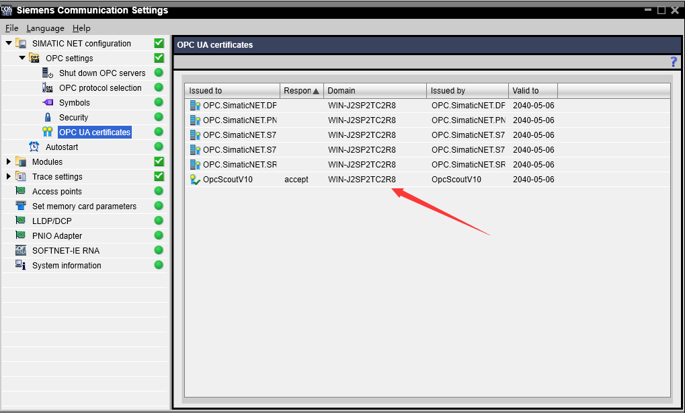Sort by the Domain column header

pos(374,90)
